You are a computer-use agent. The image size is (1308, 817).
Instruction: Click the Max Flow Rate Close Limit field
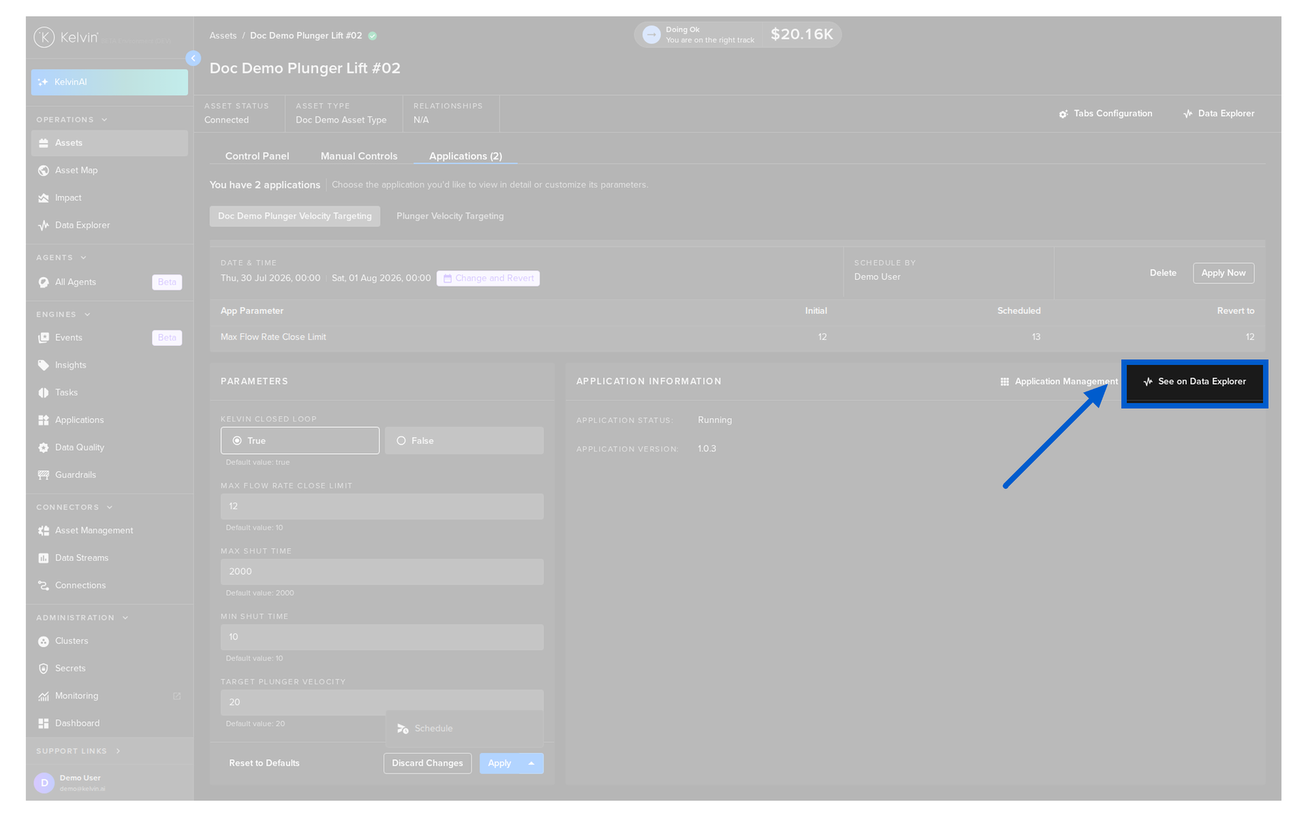point(382,507)
